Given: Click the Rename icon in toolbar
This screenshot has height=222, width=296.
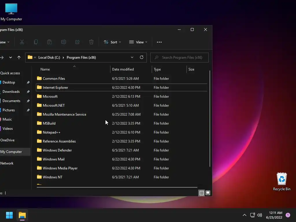Looking at the screenshot, I should pyautogui.click(x=63, y=42).
